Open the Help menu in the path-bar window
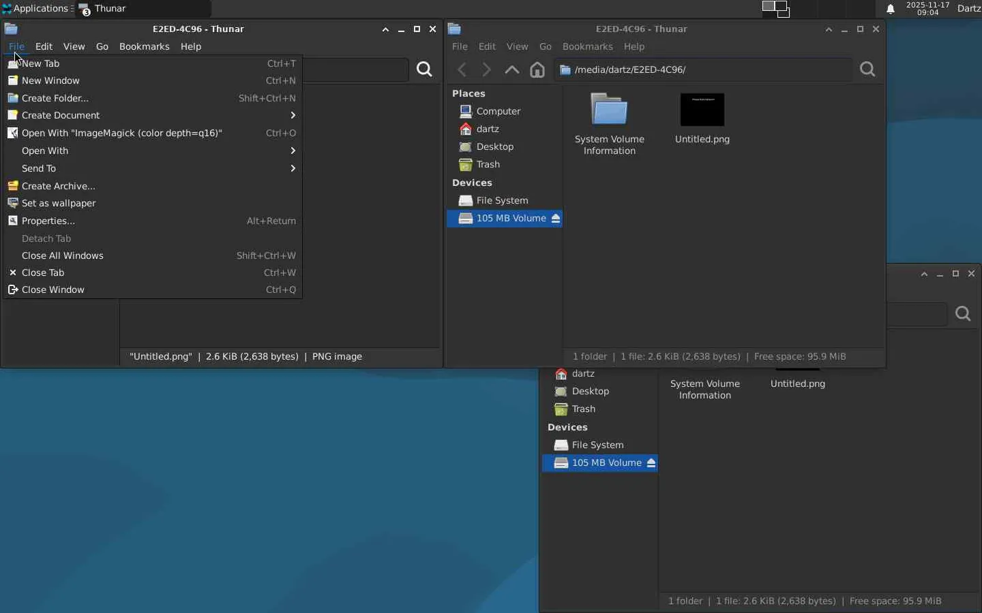The height and width of the screenshot is (613, 982). point(634,46)
